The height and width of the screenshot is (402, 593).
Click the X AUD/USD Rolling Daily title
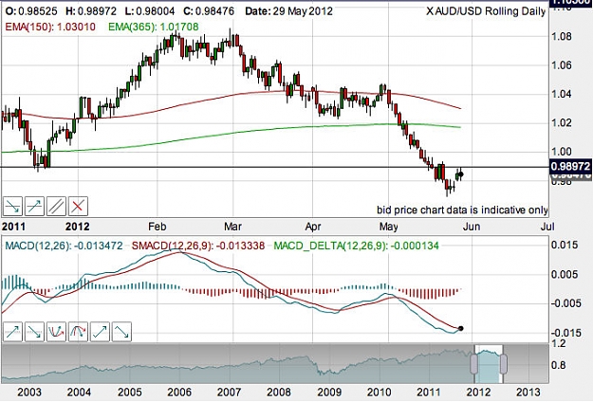pos(486,11)
